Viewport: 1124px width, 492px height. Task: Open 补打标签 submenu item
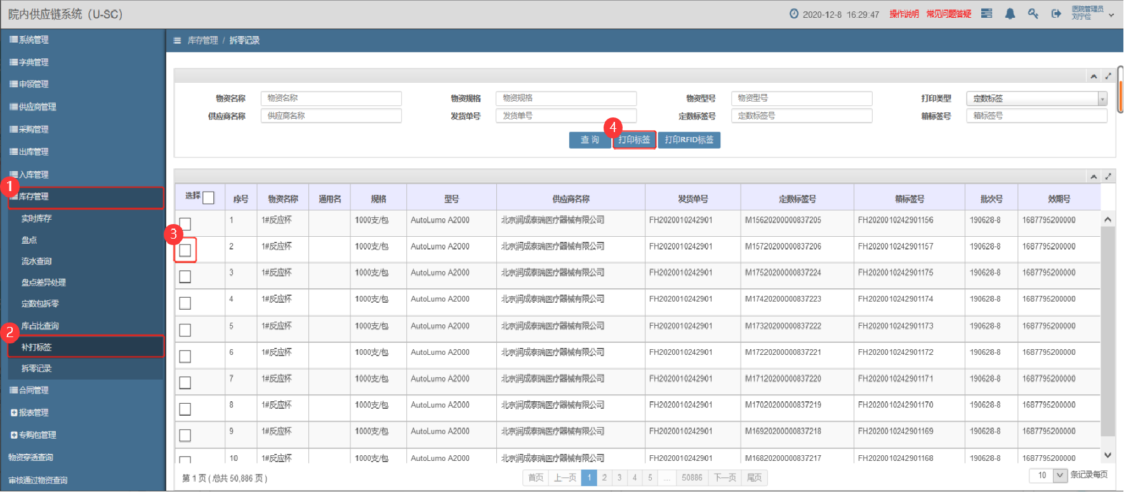86,347
